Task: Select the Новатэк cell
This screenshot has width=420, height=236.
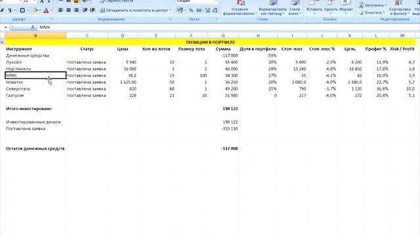Action: point(35,82)
